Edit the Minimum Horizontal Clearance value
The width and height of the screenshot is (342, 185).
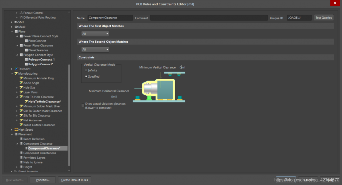114,97
